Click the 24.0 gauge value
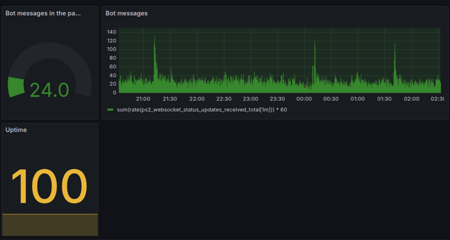This screenshot has width=450, height=240. pyautogui.click(x=49, y=90)
